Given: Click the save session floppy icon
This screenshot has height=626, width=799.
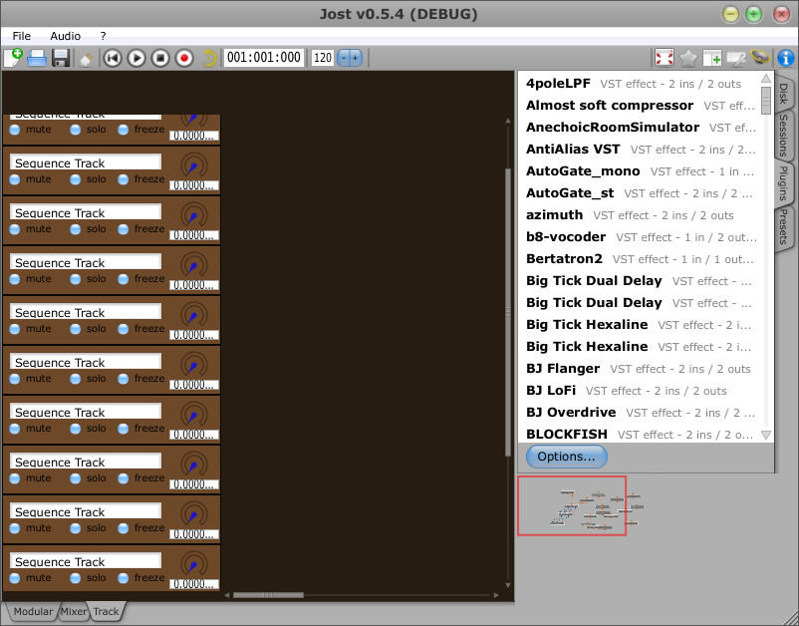Looking at the screenshot, I should coord(61,58).
